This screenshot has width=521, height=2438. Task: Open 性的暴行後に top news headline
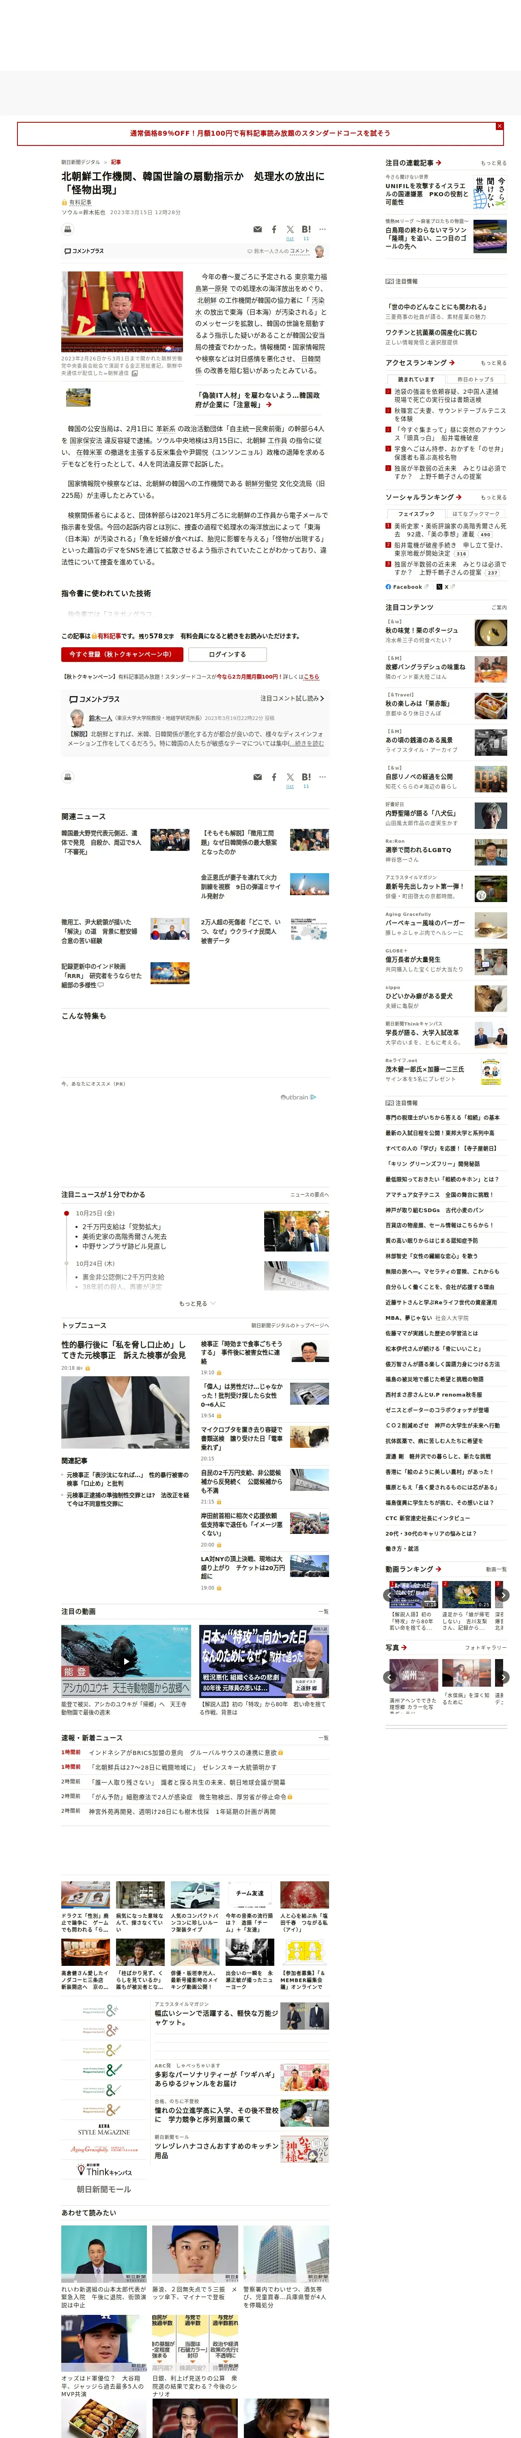pos(124,1349)
